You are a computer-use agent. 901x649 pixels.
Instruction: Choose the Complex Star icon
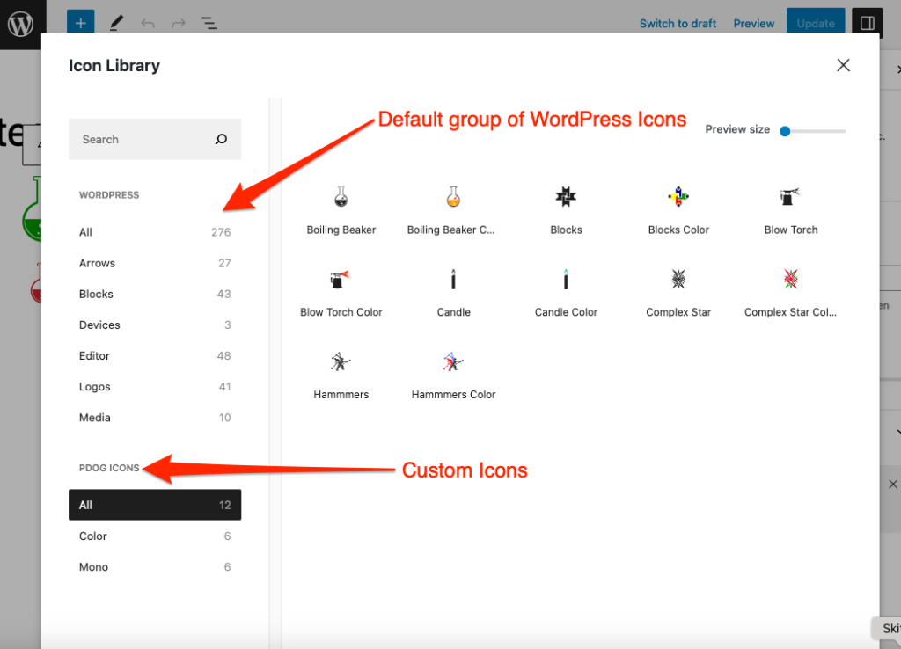678,281
